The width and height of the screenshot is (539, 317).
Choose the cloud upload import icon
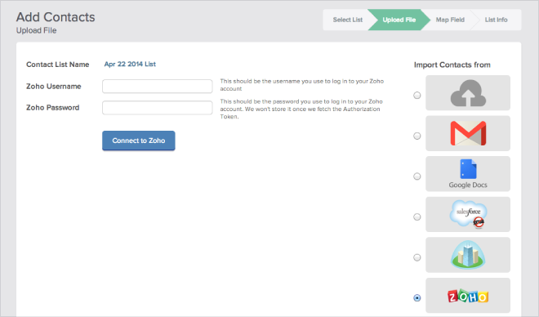[468, 93]
